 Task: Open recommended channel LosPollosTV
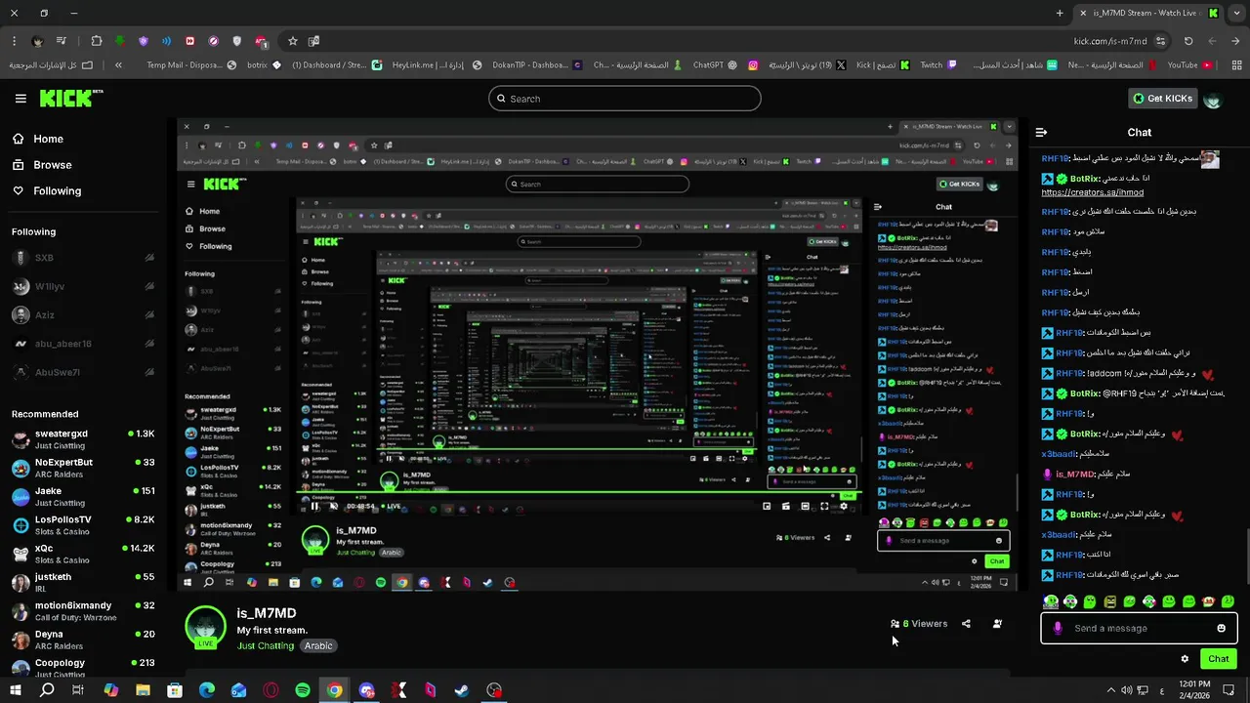click(83, 525)
